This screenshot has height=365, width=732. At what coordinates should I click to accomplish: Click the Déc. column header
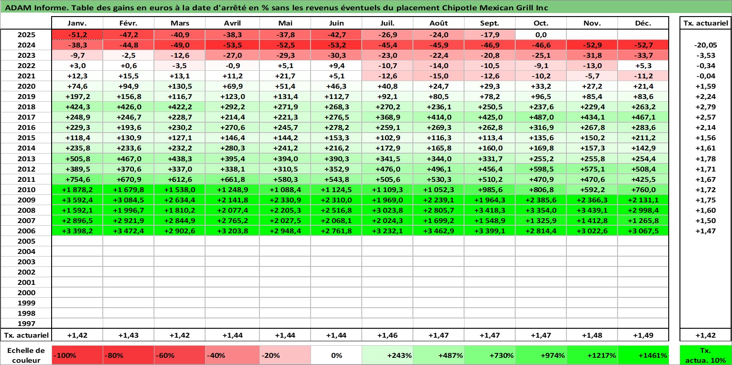point(643,23)
